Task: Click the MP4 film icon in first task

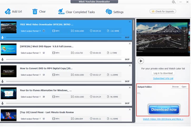Action: coord(53,31)
